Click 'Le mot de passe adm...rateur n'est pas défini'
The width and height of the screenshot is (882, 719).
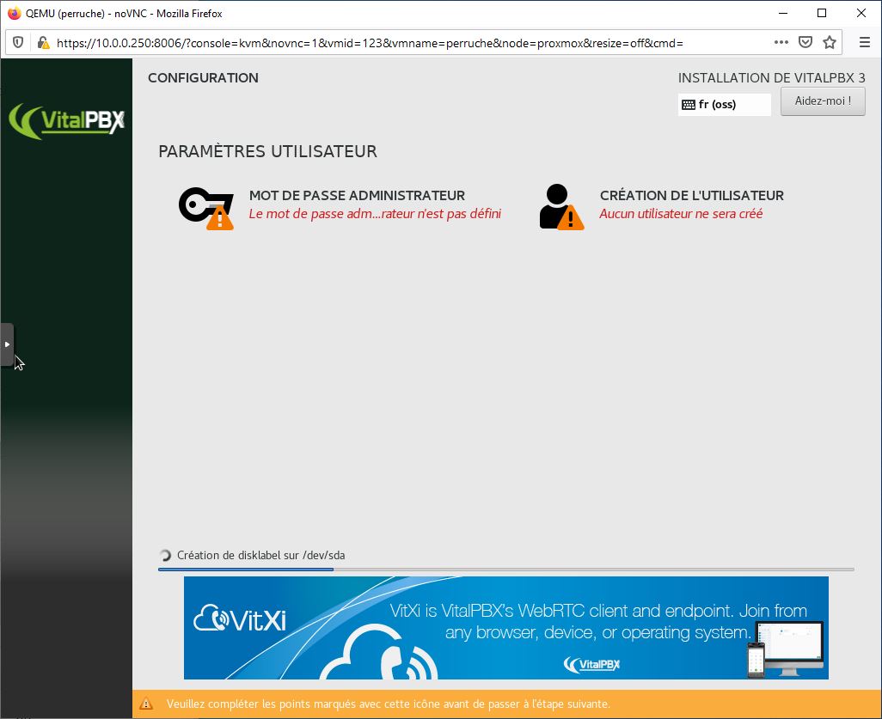(375, 214)
